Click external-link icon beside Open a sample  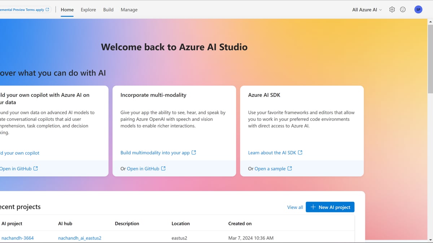point(290,168)
